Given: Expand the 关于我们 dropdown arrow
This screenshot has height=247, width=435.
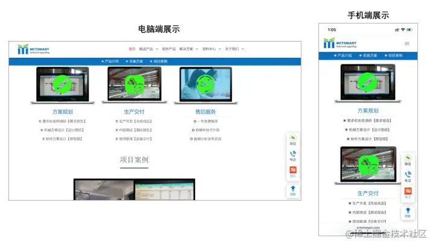Looking at the screenshot, I should (x=243, y=49).
